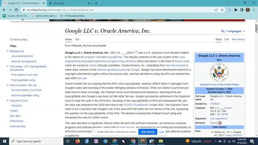This screenshot has height=145, width=258.
Task: Open Supreme Court of the United States link
Action: (219, 85)
